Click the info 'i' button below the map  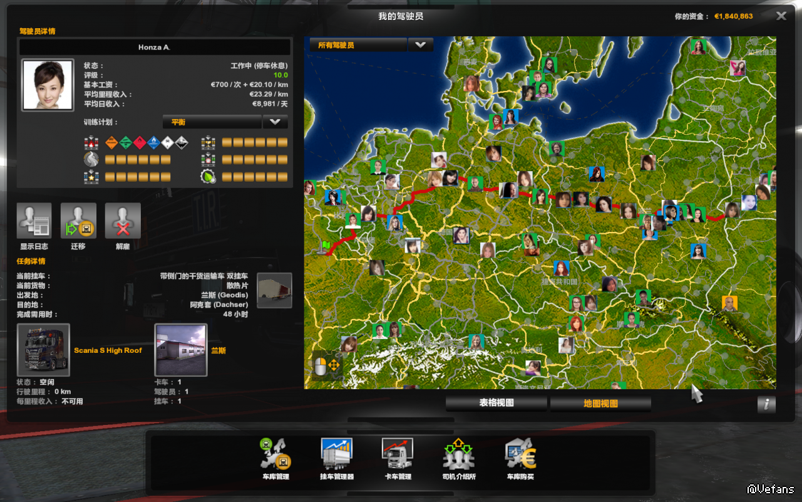[x=766, y=405]
